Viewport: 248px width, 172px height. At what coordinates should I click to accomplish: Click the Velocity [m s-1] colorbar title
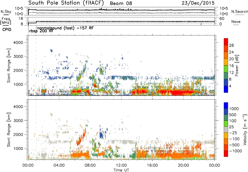coord(245,129)
